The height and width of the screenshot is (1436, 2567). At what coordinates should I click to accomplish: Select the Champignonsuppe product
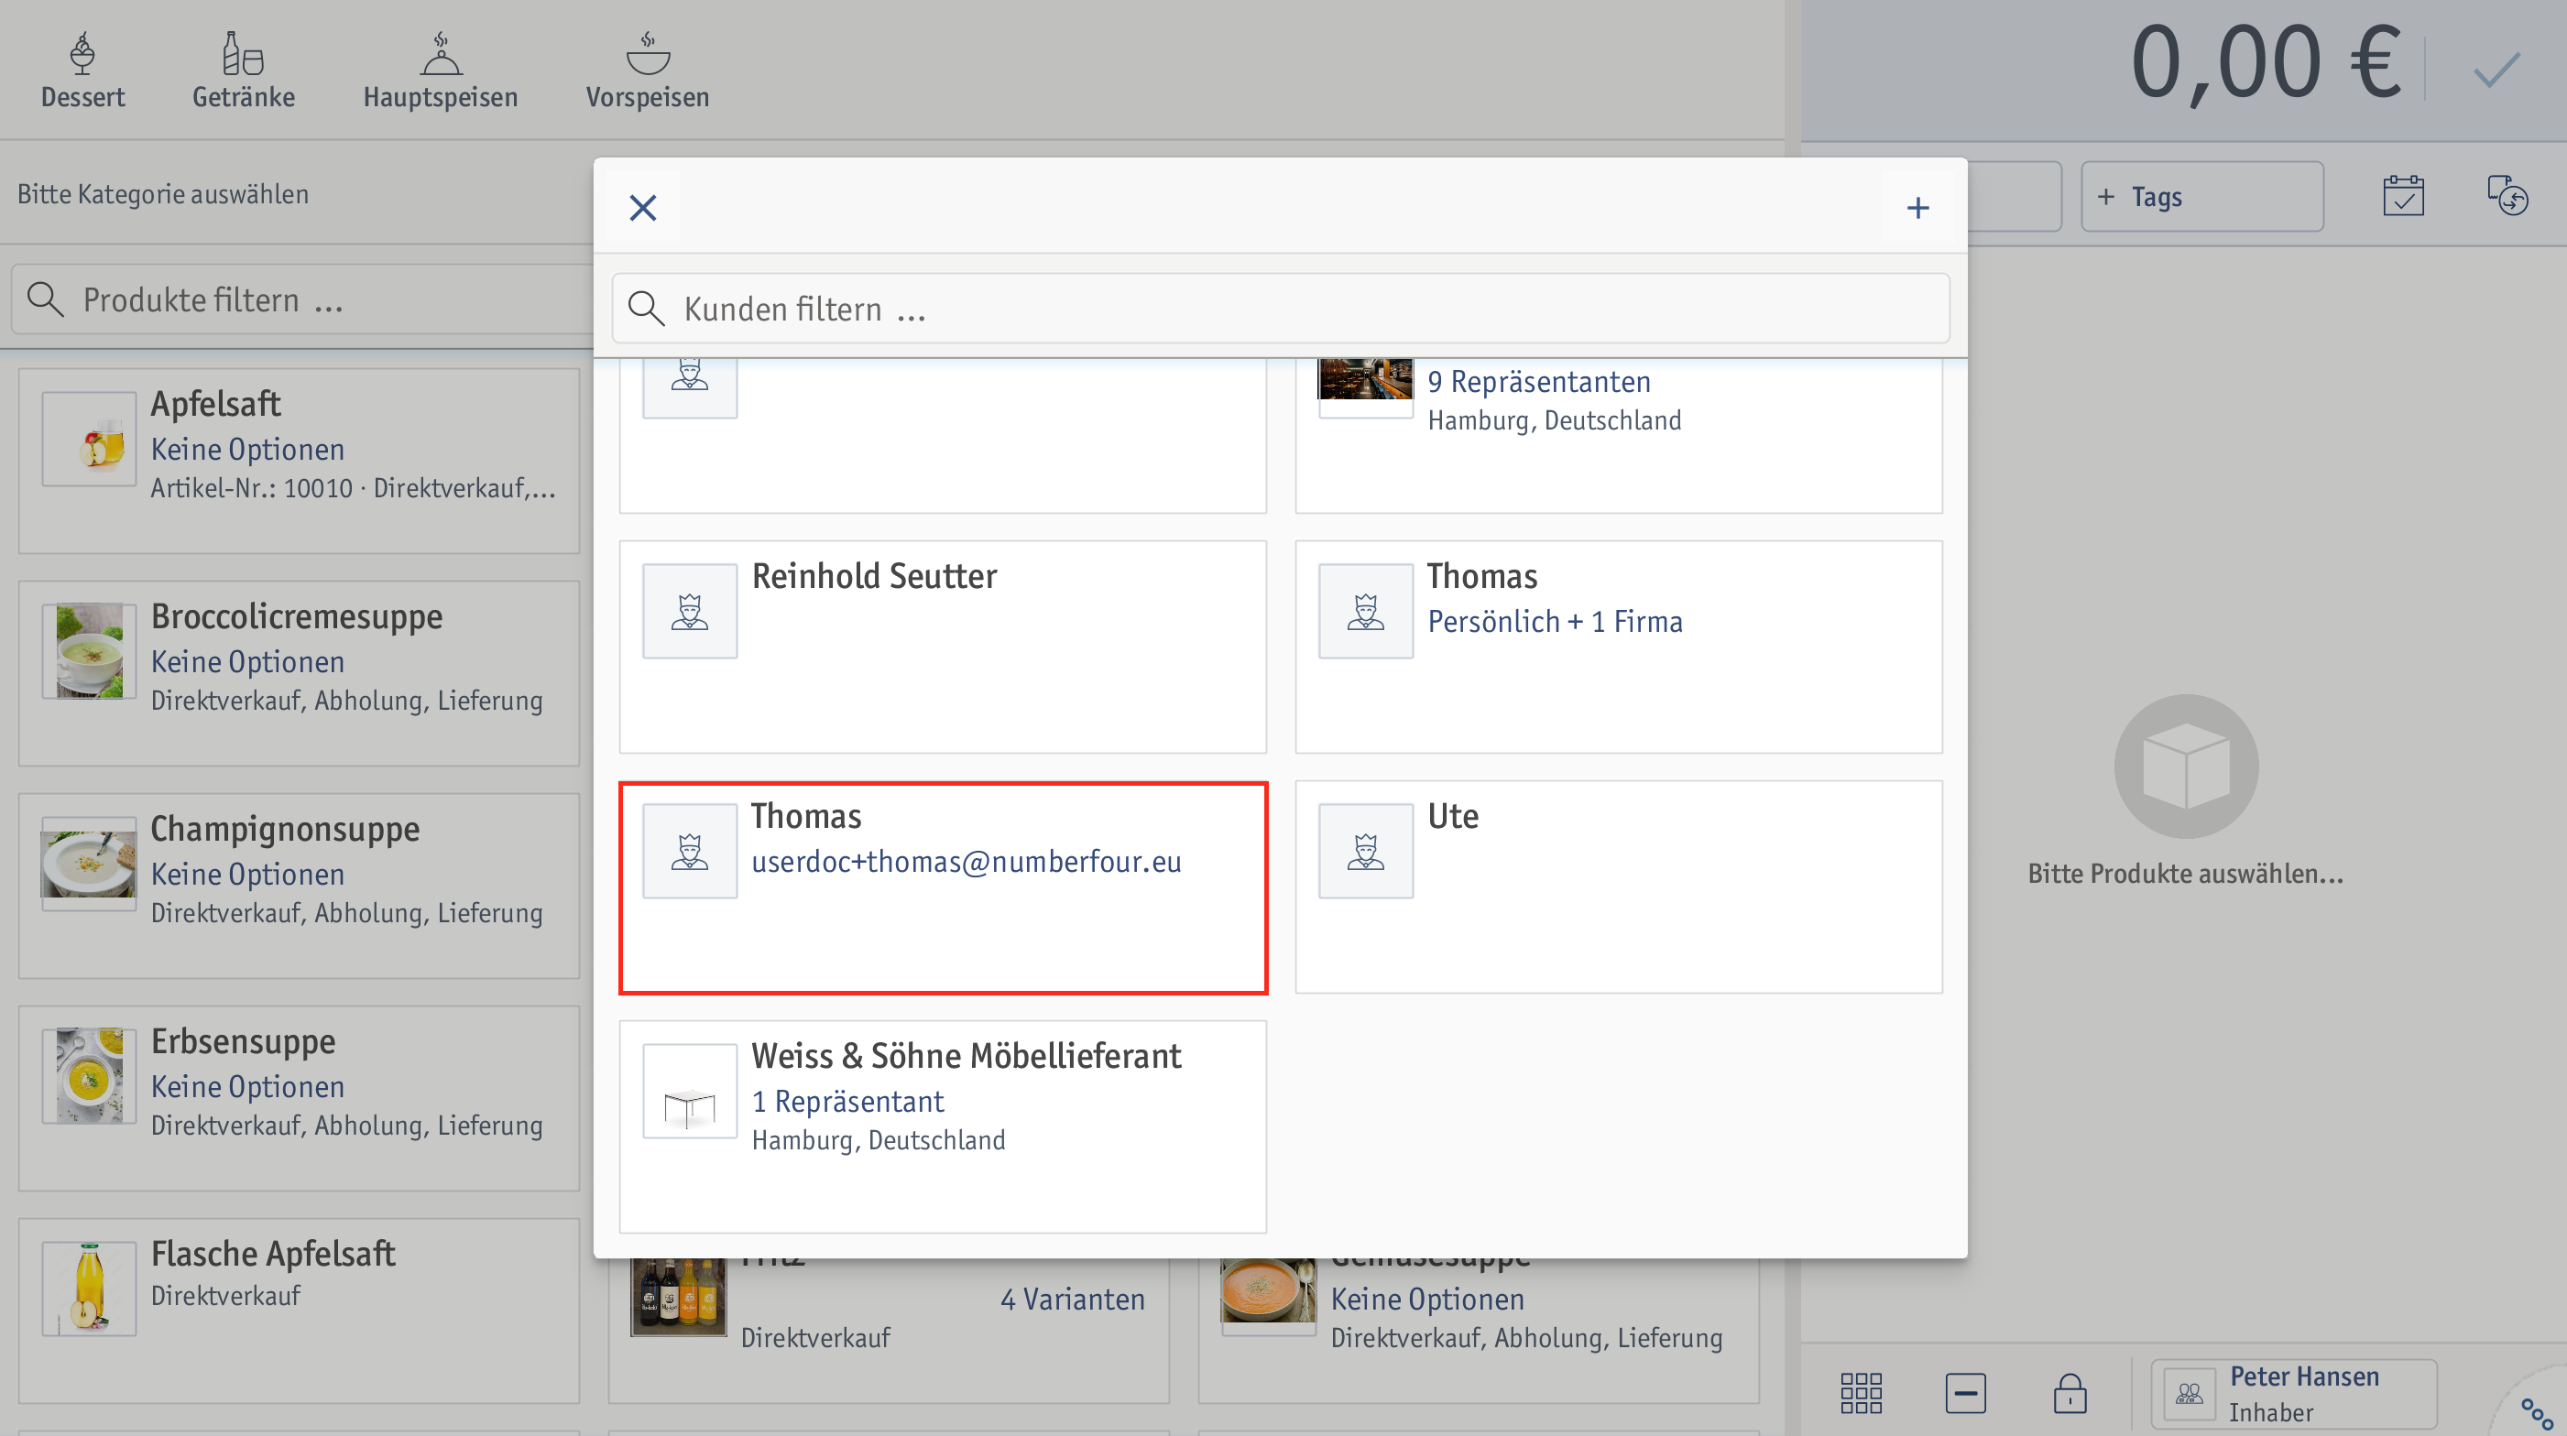pyautogui.click(x=299, y=887)
